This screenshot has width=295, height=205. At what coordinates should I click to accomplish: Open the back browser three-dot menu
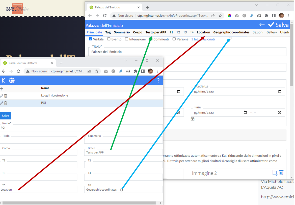[x=289, y=16]
